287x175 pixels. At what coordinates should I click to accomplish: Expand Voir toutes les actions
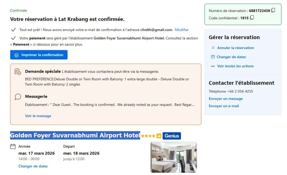click(x=235, y=66)
